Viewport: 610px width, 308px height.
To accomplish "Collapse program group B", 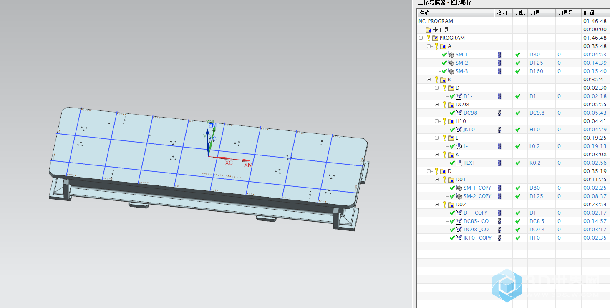I will click(x=429, y=80).
